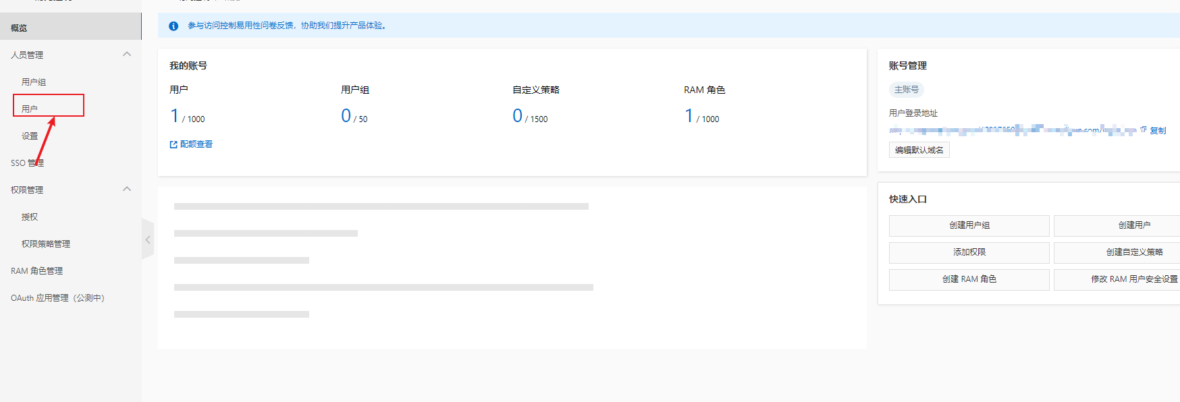The image size is (1180, 402).
Task: Click the 主账号 tag
Action: pos(907,89)
